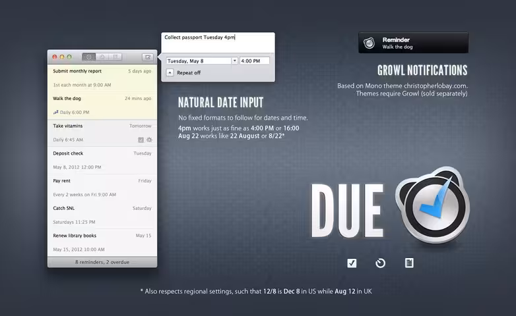Click the white checkmark icon below Due logo

click(352, 263)
